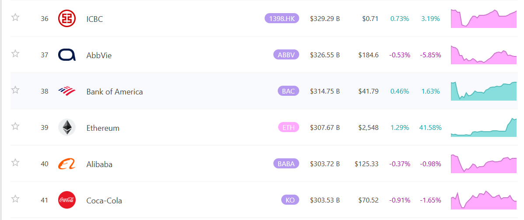Image resolution: width=524 pixels, height=220 pixels.
Task: Add Coca-Cola to favorites with star
Action: [15, 199]
